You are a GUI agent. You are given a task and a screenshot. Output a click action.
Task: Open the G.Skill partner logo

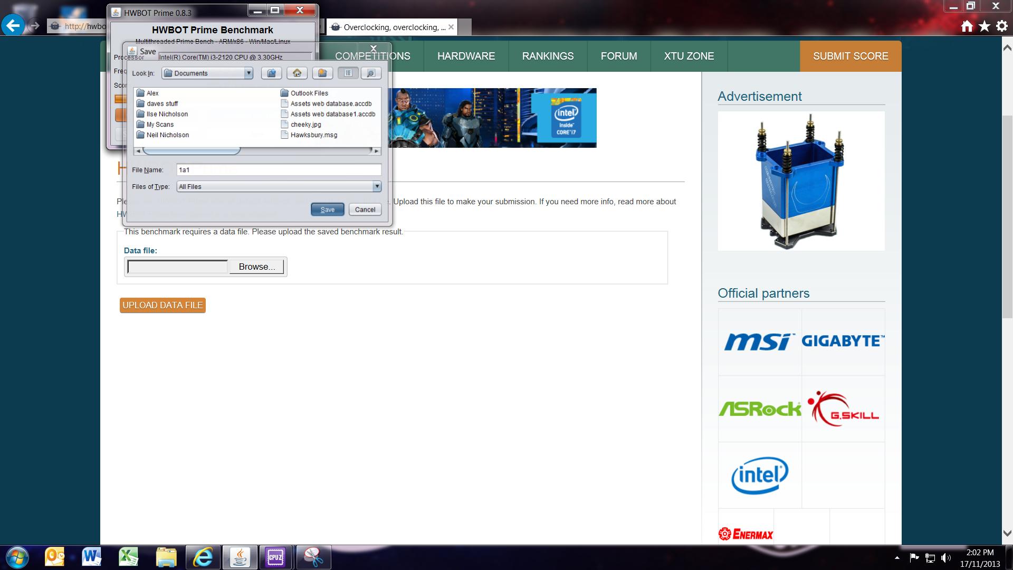[x=843, y=409]
